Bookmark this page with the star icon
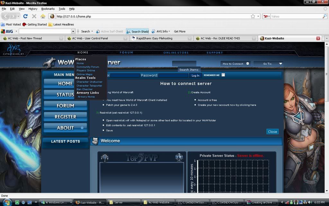Screen dimensions: 329x206 point(253,16)
